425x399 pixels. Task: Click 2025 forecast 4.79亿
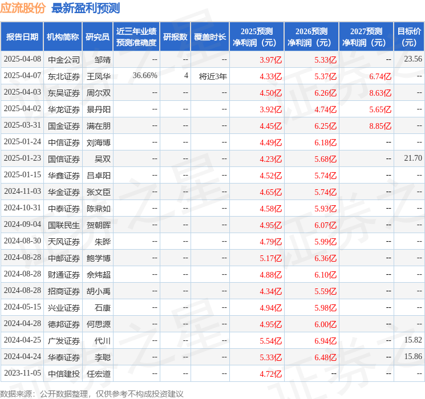pos(271,241)
